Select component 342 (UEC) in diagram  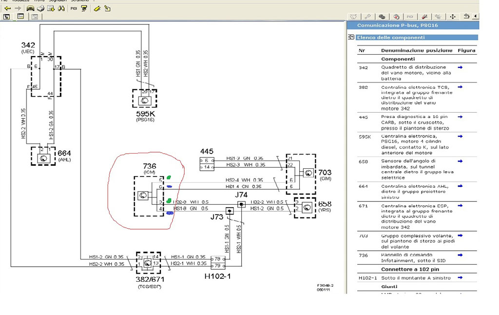[x=46, y=77]
